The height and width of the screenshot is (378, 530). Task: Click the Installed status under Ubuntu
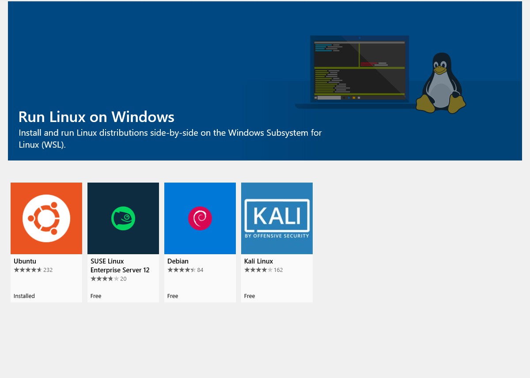[x=24, y=296]
